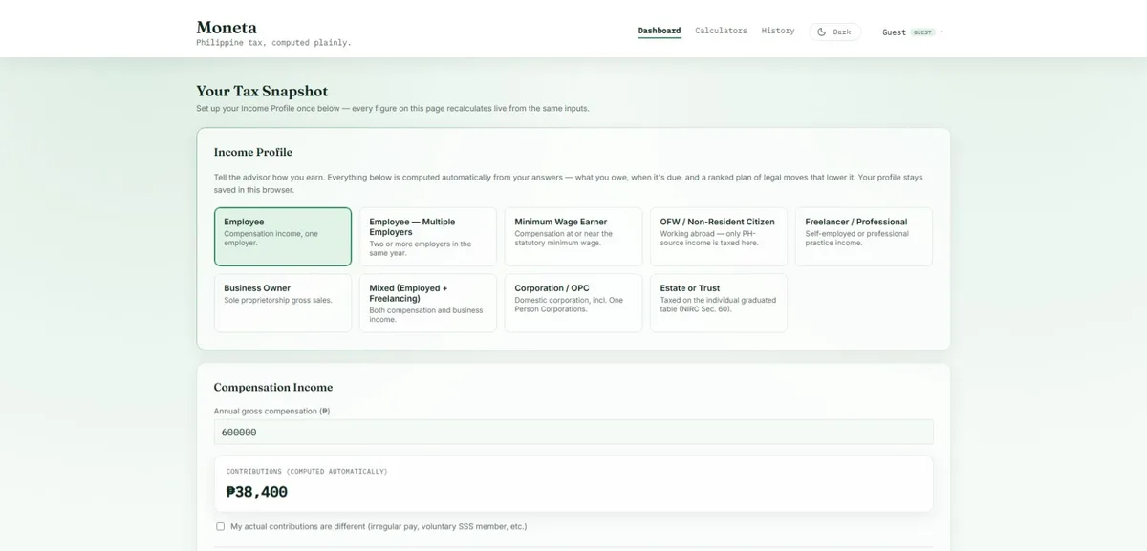Select the Minimum Wage Earner profile

[573, 237]
